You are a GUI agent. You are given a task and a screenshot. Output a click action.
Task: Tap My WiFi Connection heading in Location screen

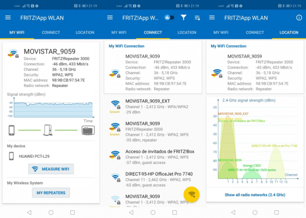228,46
